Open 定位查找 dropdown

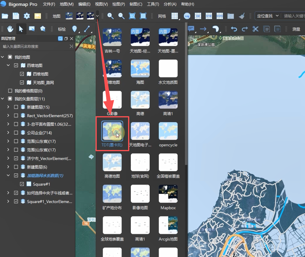[x=268, y=16]
